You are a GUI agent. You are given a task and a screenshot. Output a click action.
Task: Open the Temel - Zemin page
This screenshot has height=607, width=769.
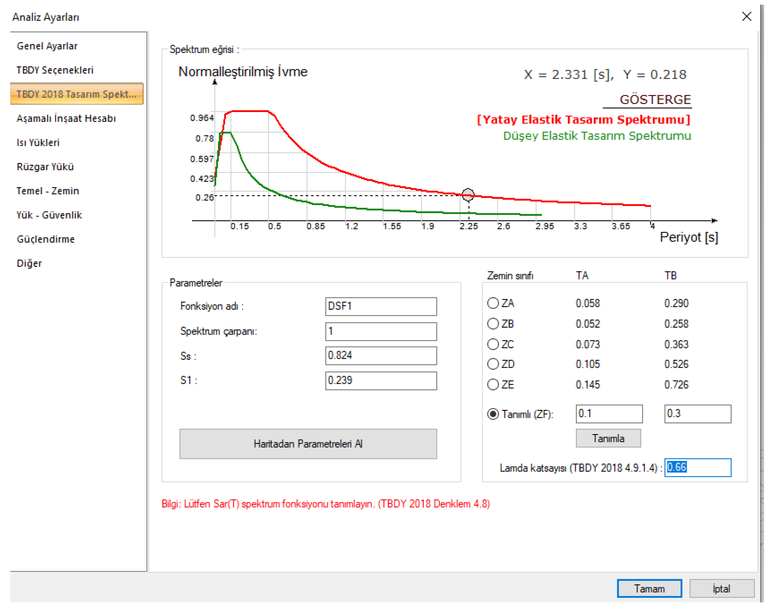pos(48,191)
